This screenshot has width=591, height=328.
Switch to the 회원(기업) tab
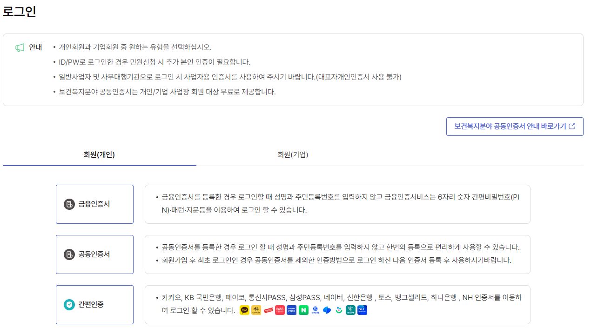292,155
